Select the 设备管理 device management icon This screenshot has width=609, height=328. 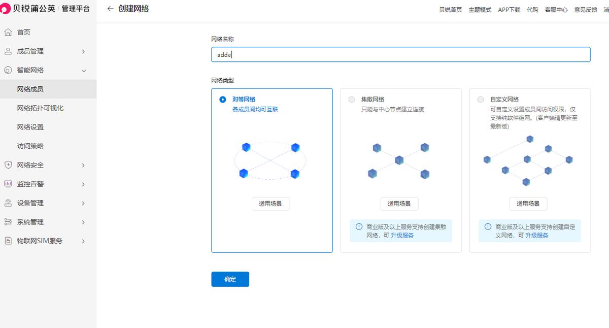(x=8, y=203)
